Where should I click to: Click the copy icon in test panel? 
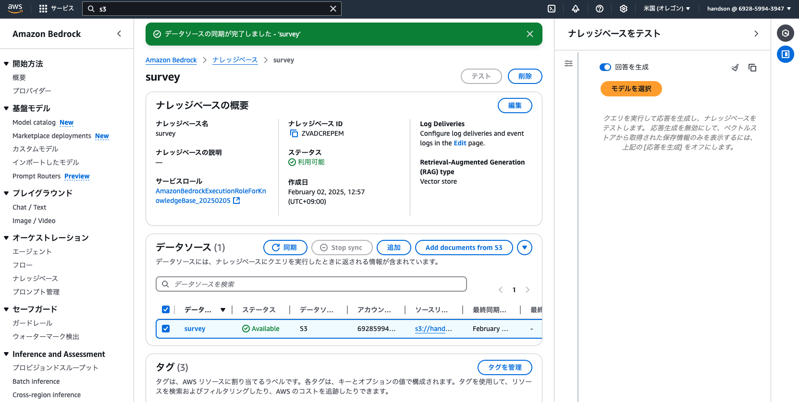752,68
